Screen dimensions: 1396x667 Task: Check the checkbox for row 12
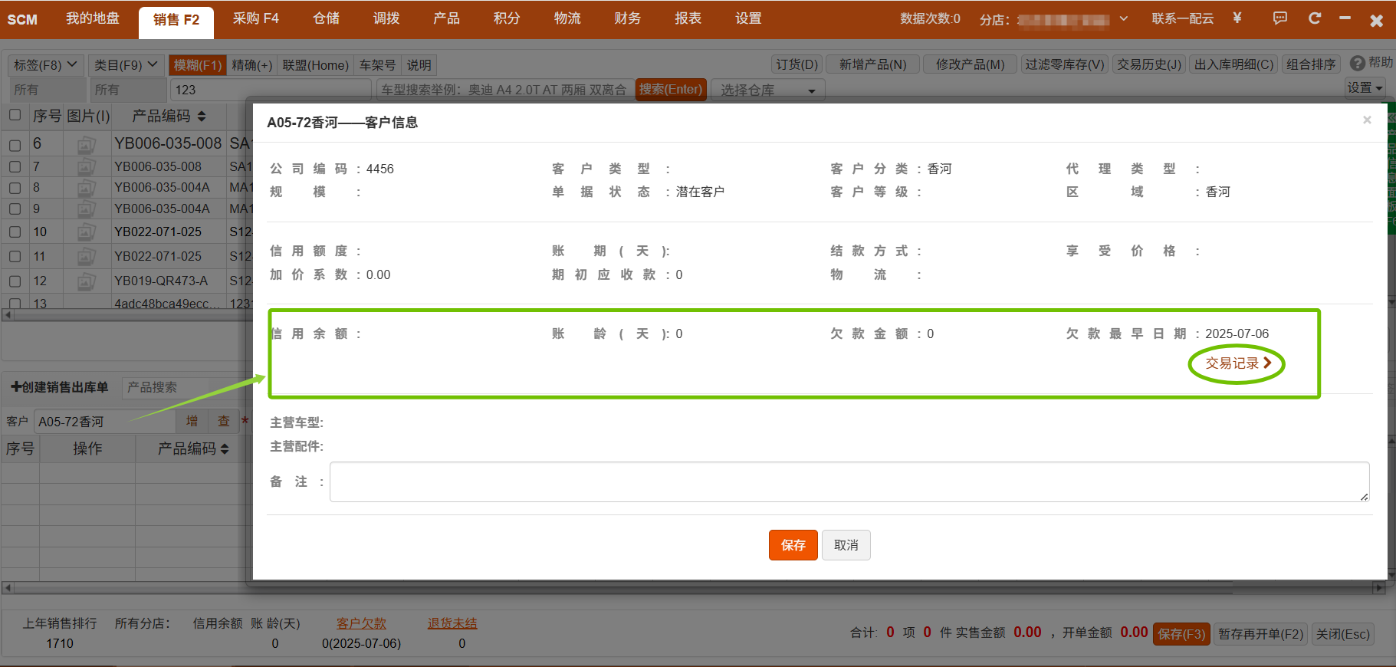(x=15, y=281)
